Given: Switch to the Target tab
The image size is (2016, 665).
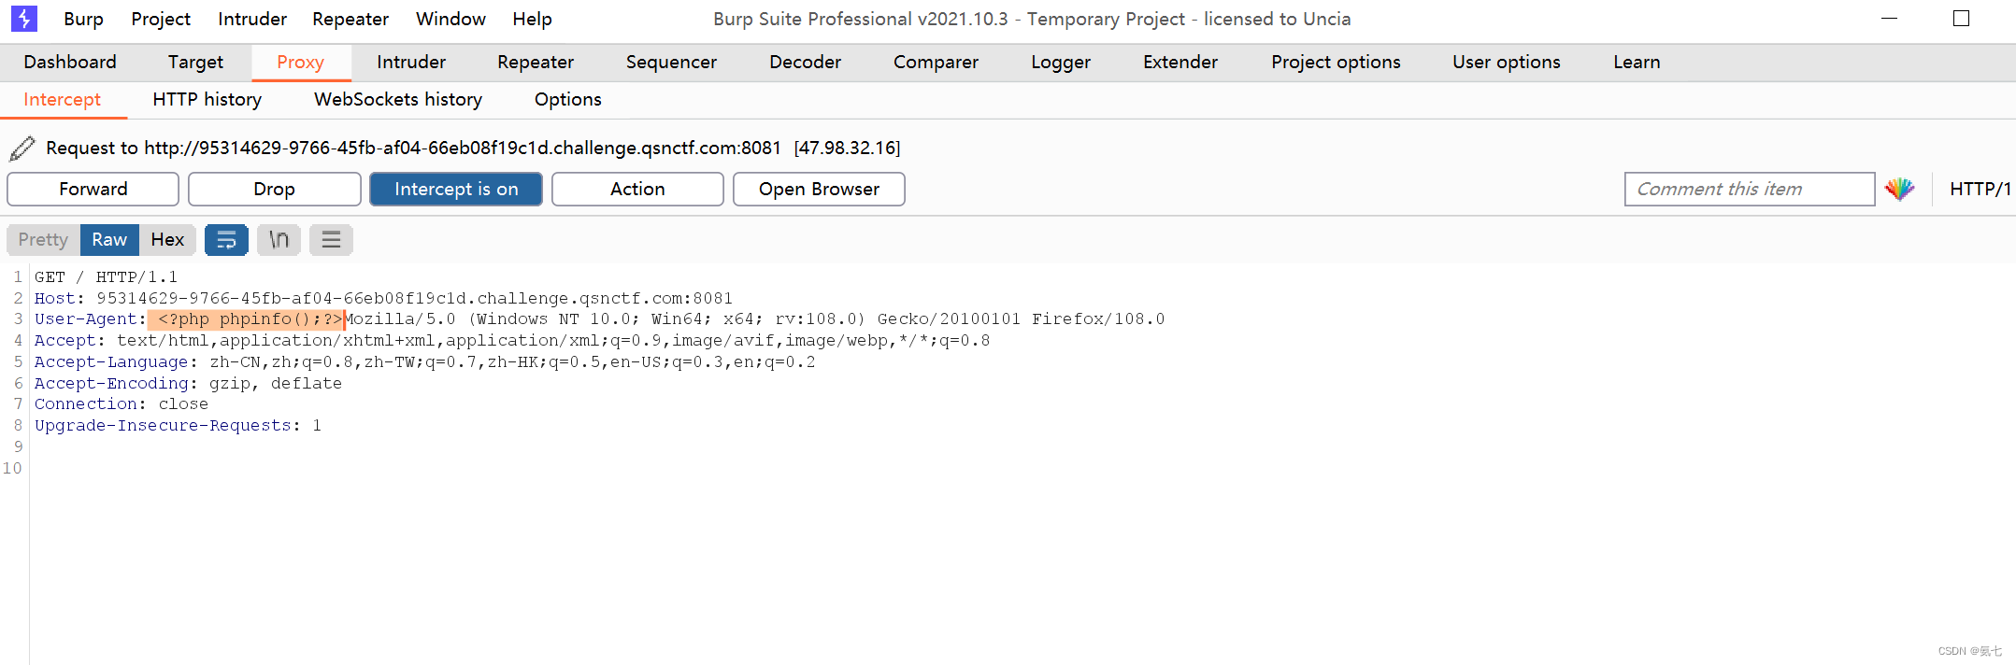Looking at the screenshot, I should [195, 62].
